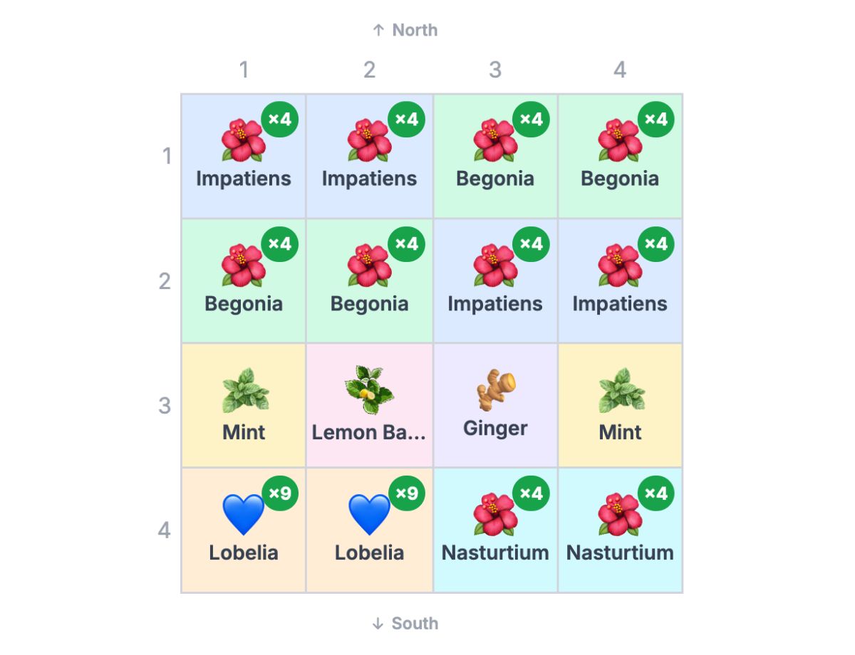Screen dimensions: 855x655
Task: Click the Mint icon in column 1
Action: [244, 390]
